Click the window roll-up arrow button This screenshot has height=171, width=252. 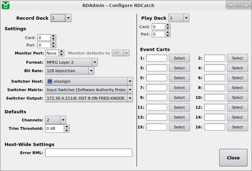[x=231, y=5]
